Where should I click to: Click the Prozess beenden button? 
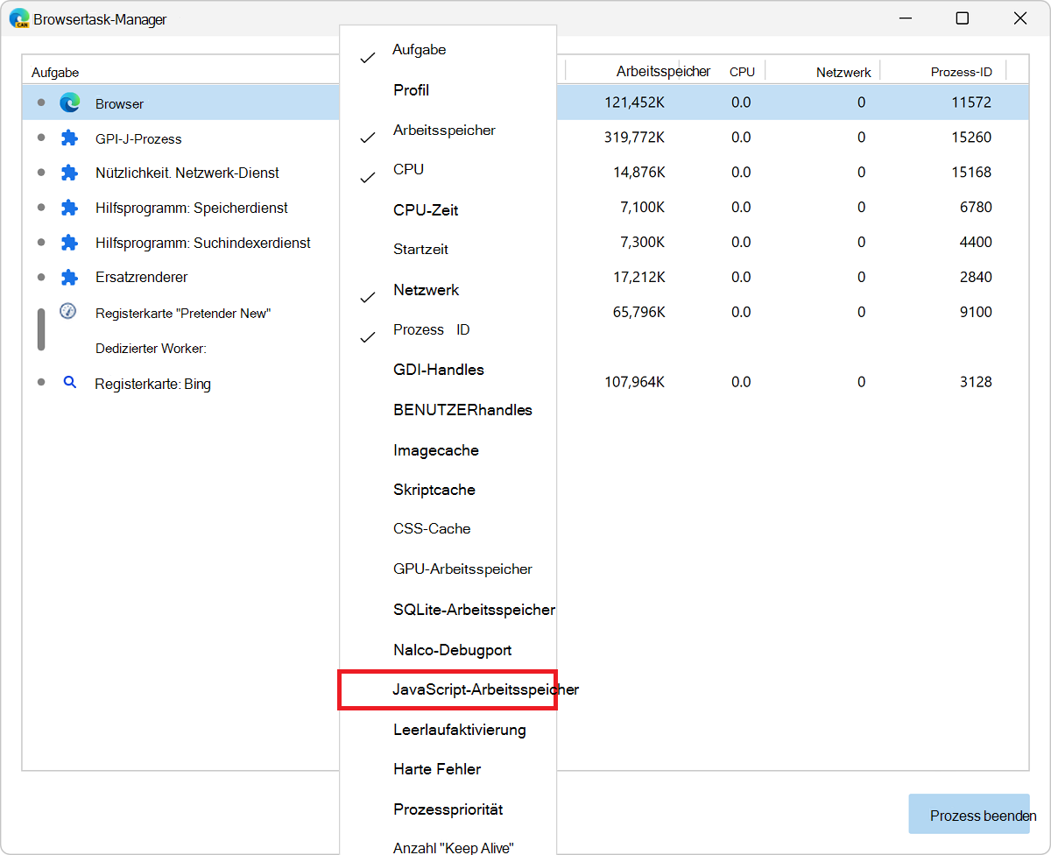coord(970,816)
